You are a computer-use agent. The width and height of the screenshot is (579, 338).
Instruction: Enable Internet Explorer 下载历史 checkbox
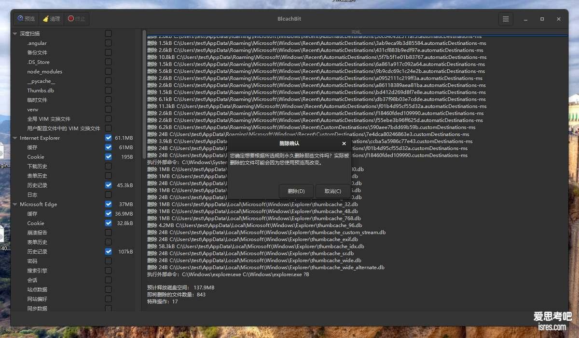pyautogui.click(x=108, y=166)
